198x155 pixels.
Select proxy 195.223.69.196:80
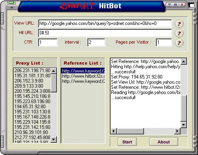coord(32,101)
